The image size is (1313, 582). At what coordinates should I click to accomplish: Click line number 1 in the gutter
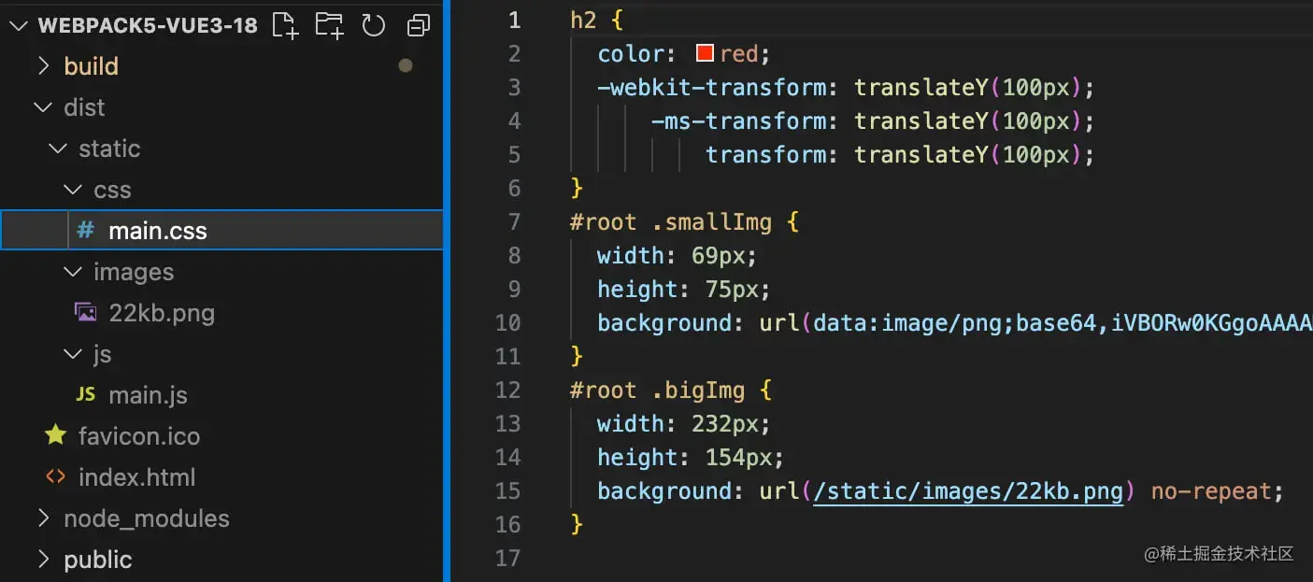pos(514,21)
